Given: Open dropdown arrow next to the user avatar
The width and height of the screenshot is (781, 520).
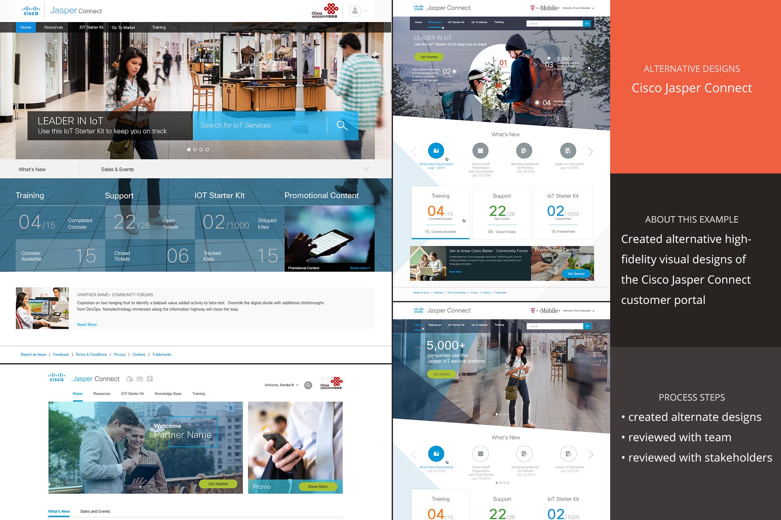Looking at the screenshot, I should tap(366, 11).
